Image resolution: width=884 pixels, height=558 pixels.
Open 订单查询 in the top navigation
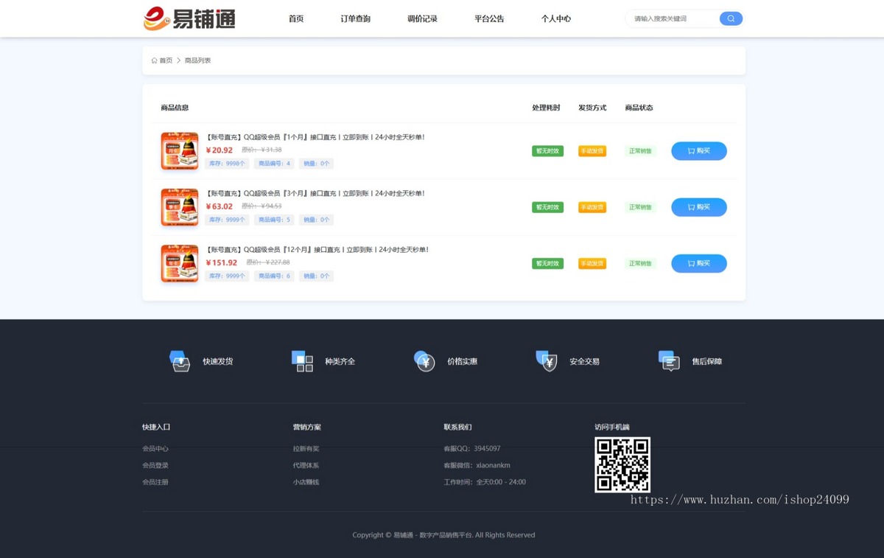356,18
